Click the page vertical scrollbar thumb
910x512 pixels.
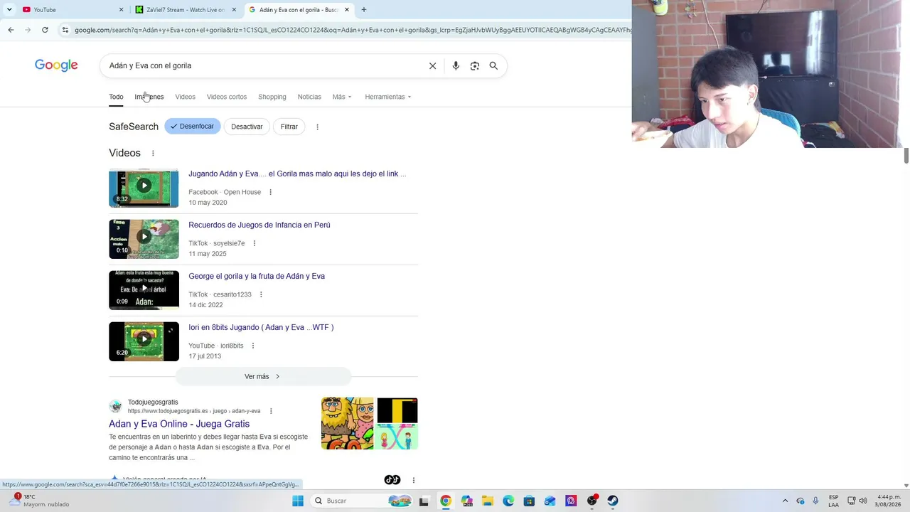coord(906,156)
